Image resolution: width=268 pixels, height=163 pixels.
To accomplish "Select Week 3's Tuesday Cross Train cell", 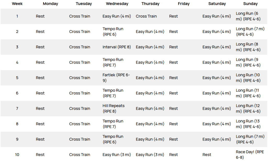I will point(80,47).
